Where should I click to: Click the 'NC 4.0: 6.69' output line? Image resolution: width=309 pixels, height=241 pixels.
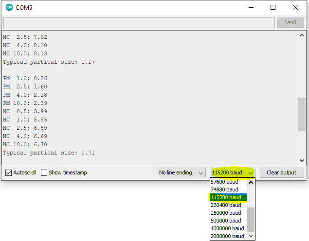coord(25,136)
